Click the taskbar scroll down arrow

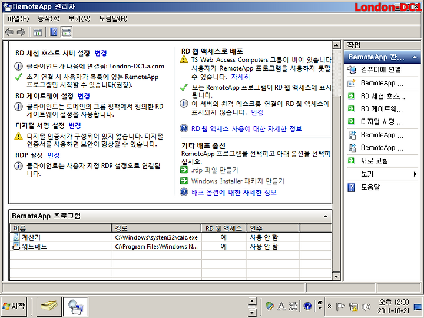[x=252, y=312]
